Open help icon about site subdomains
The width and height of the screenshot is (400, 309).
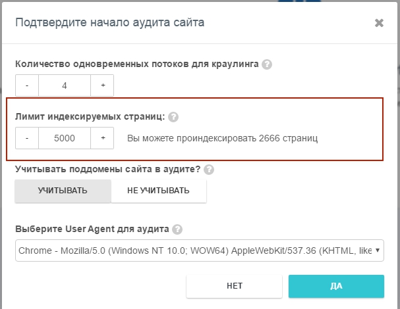pyautogui.click(x=209, y=170)
